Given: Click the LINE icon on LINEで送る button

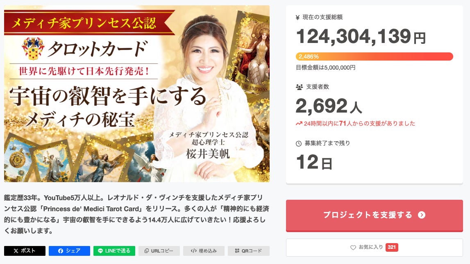Looking at the screenshot, I should click(x=100, y=251).
